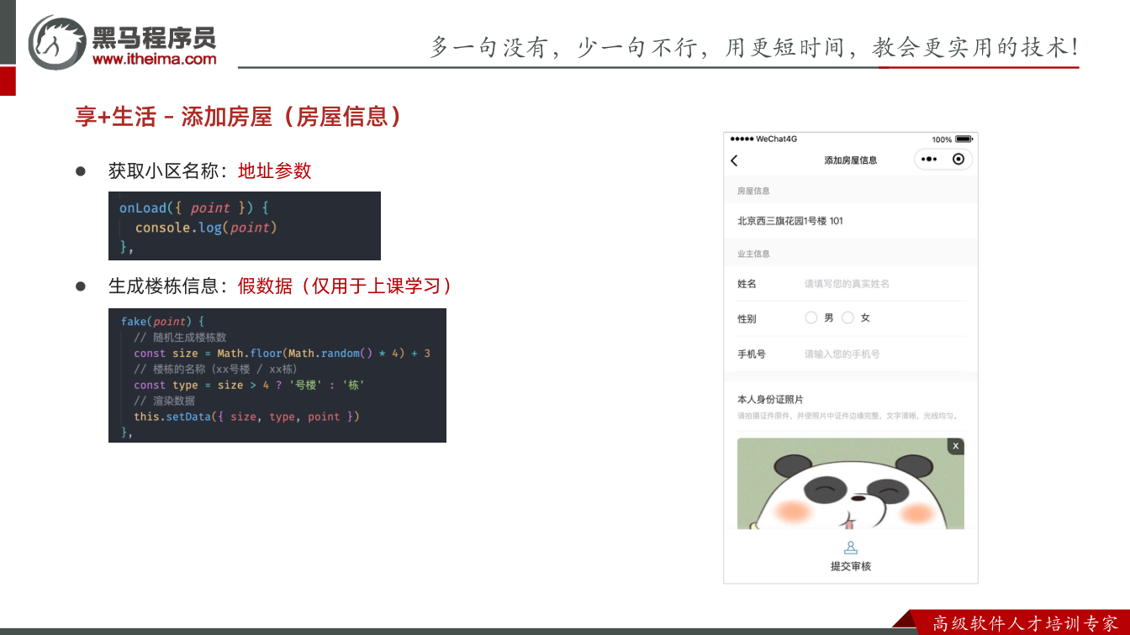Click the 手机号 input field
This screenshot has height=635, width=1130.
point(884,354)
